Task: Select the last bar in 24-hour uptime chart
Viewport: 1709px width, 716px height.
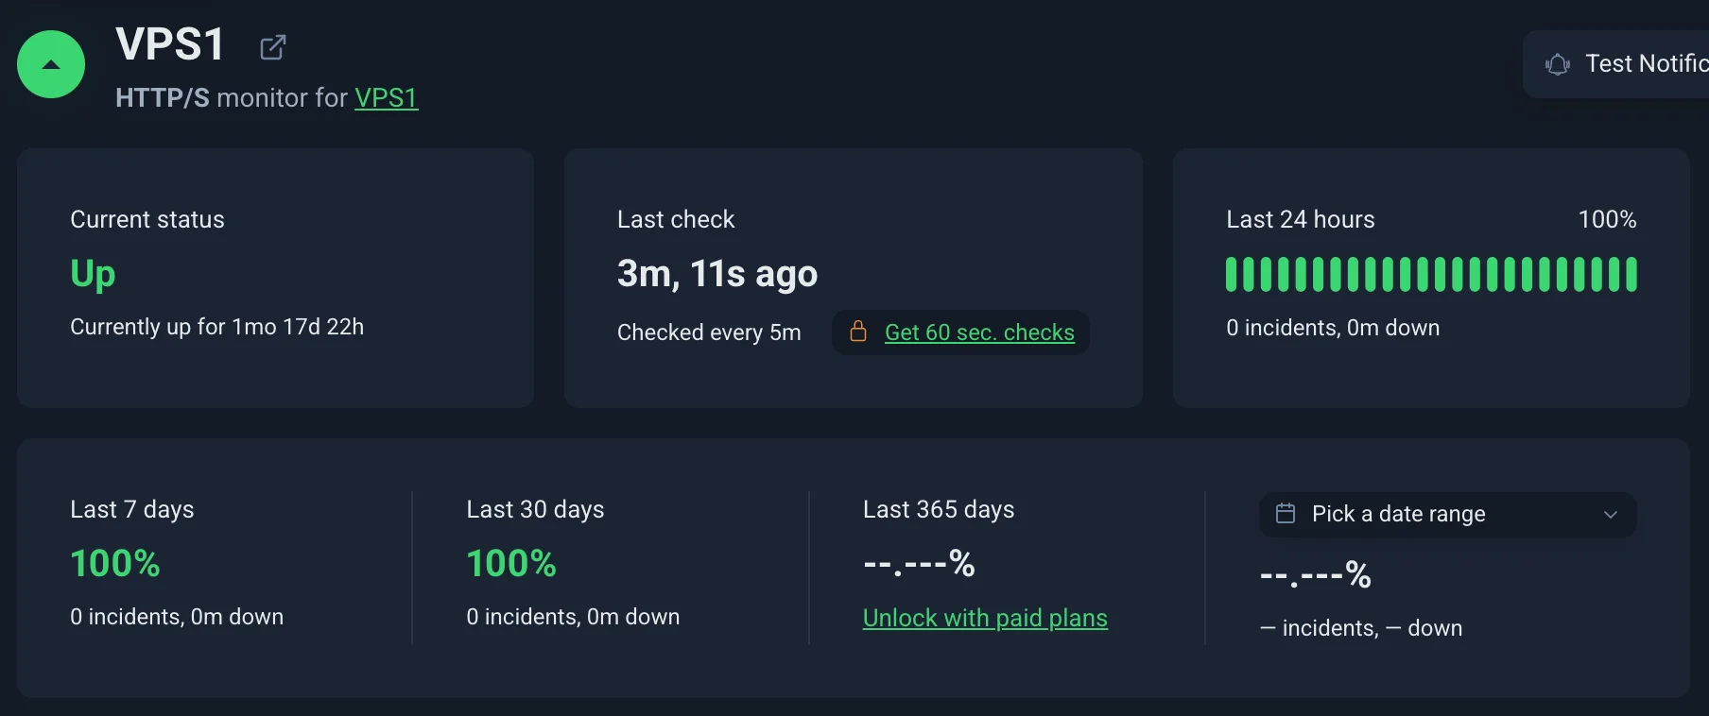Action: click(1631, 274)
